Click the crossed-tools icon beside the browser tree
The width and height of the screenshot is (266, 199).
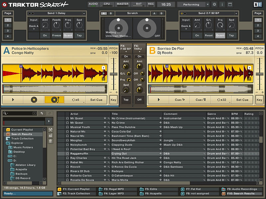tap(51, 130)
